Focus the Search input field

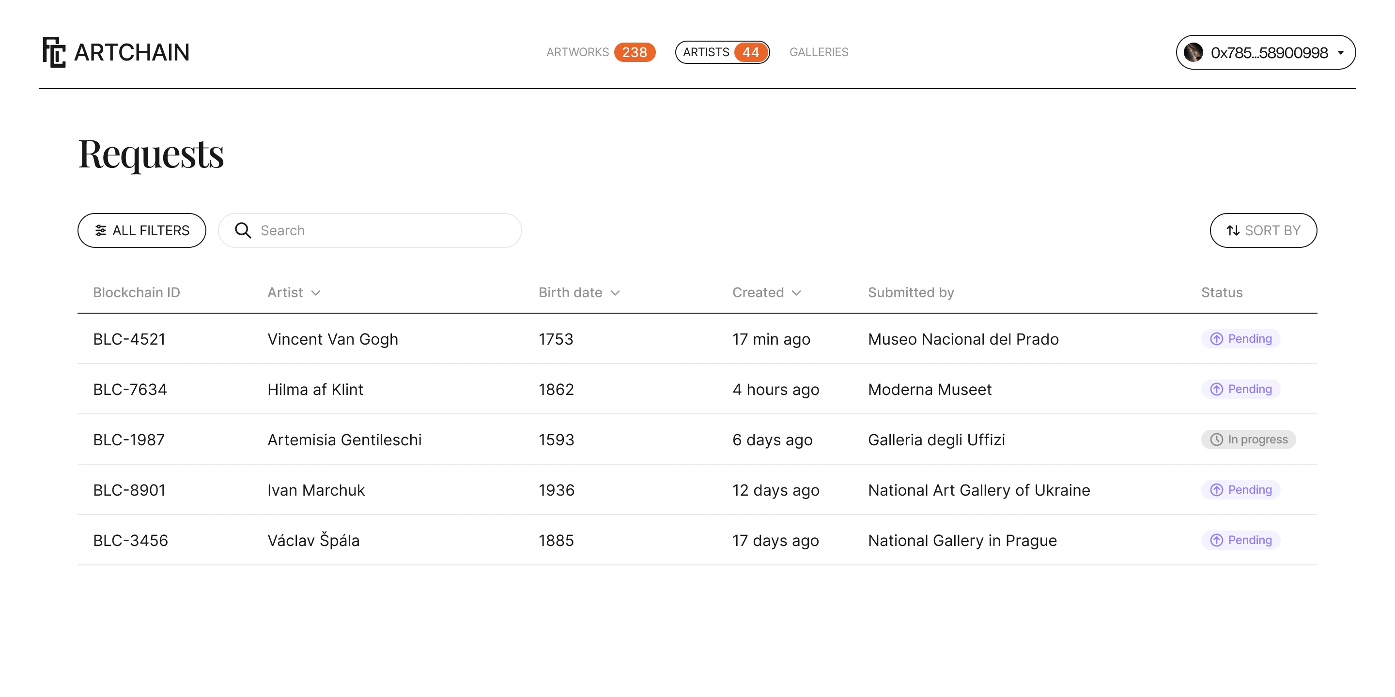coord(370,230)
